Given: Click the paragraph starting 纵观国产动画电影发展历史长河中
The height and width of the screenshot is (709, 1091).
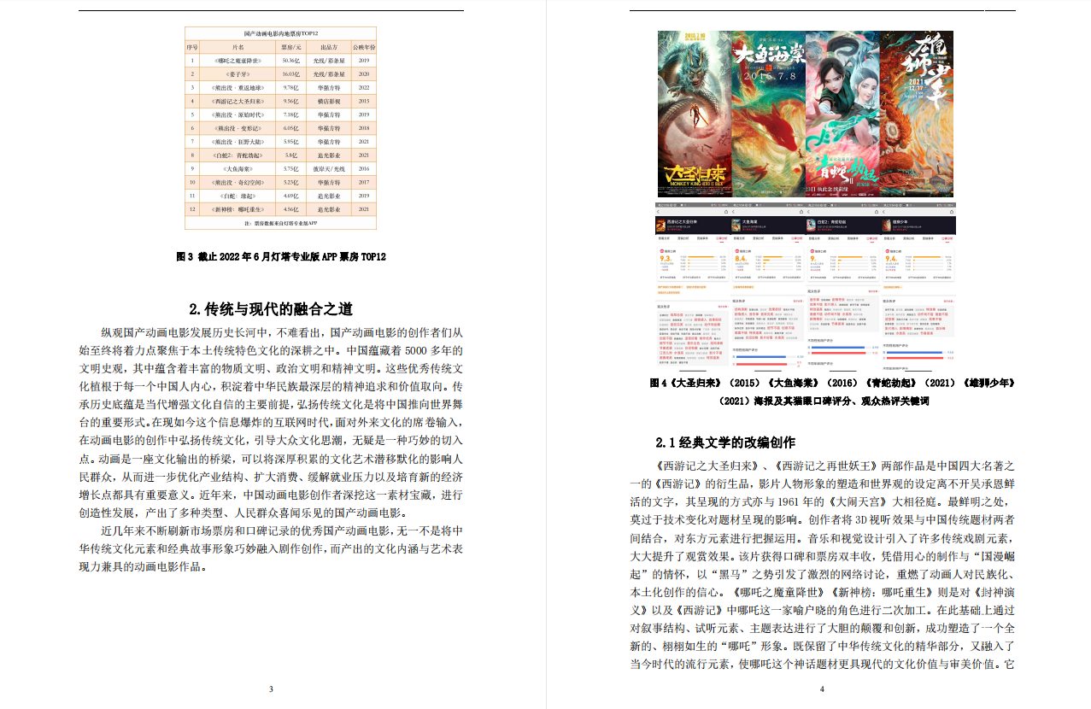Looking at the screenshot, I should coord(271,422).
